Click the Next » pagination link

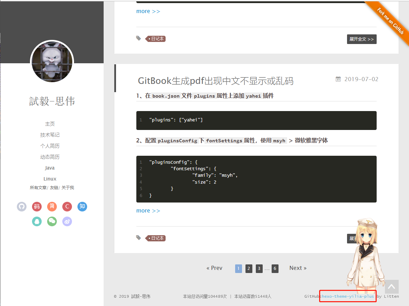[x=298, y=268]
